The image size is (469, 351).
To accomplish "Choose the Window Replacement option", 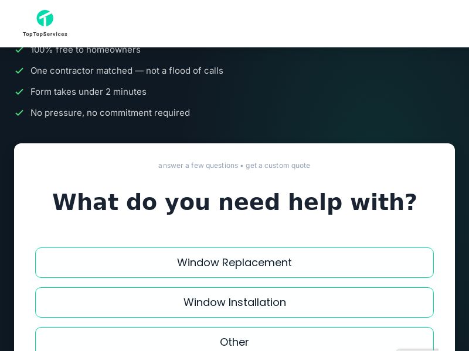I will click(x=235, y=263).
